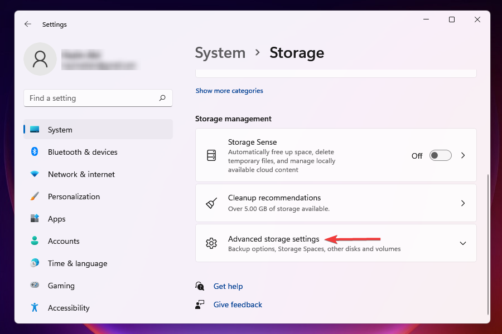Click the Give feedback link
Screen dimensions: 502x334
(x=238, y=304)
